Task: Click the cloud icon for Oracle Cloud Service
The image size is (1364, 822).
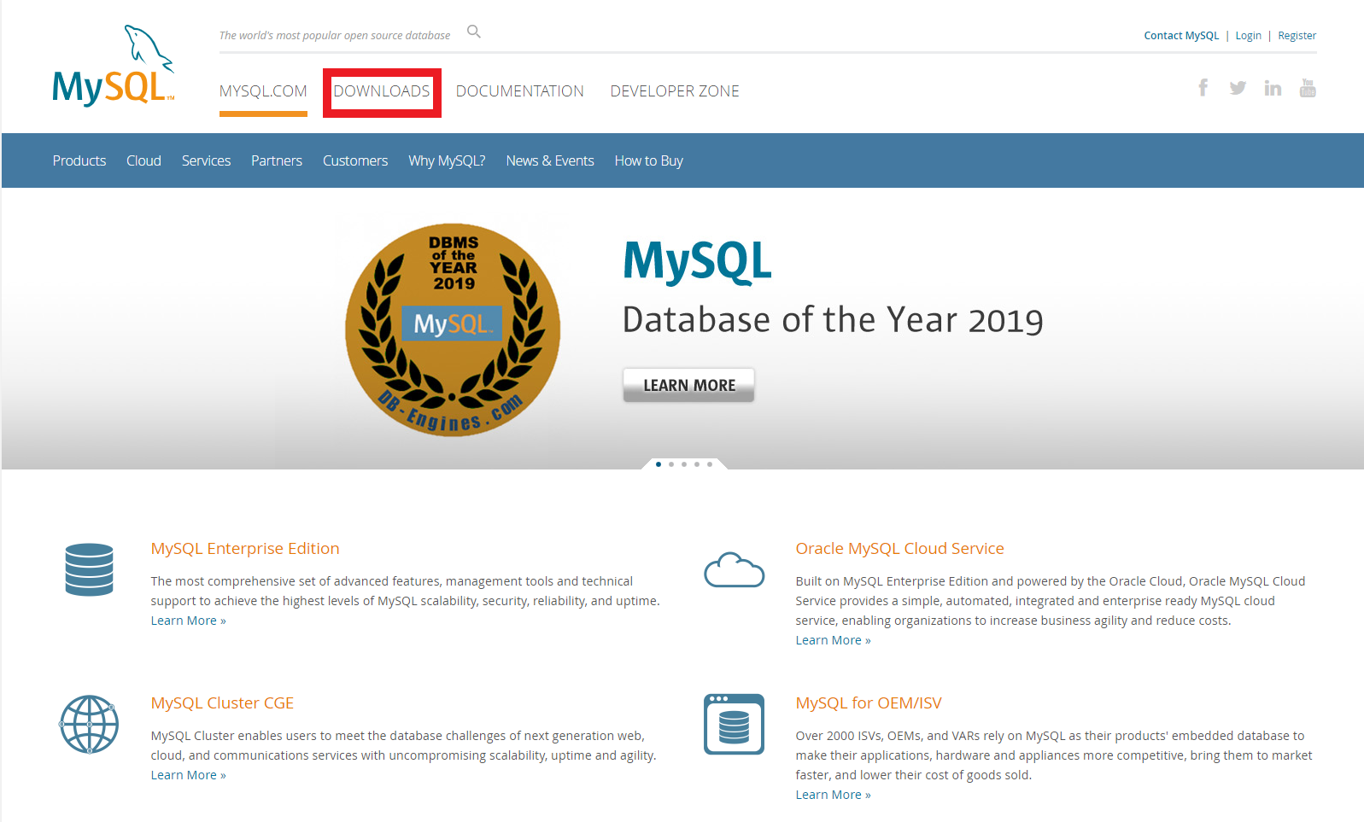Action: coord(734,569)
